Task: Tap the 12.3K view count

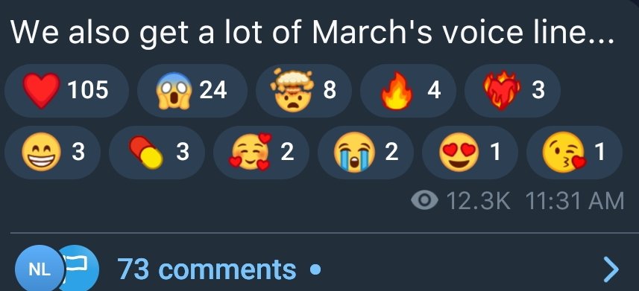Action: click(478, 201)
